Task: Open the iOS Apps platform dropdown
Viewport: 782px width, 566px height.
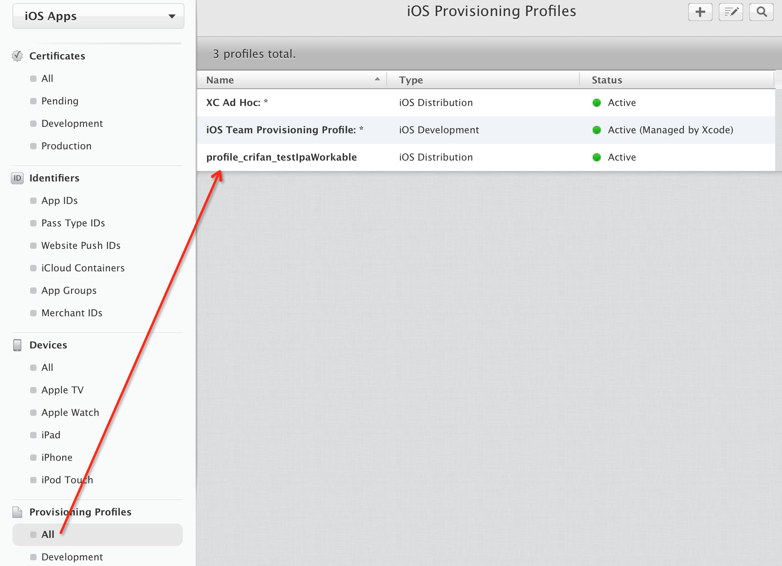Action: (x=98, y=16)
